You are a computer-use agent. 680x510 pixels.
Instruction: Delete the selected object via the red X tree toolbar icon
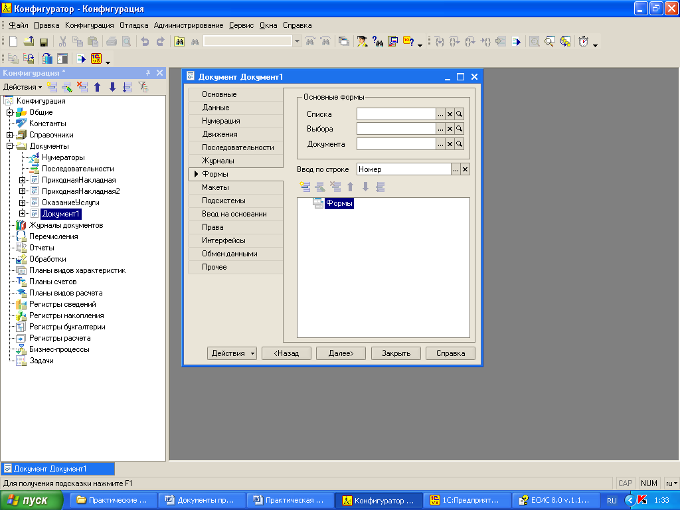(82, 87)
